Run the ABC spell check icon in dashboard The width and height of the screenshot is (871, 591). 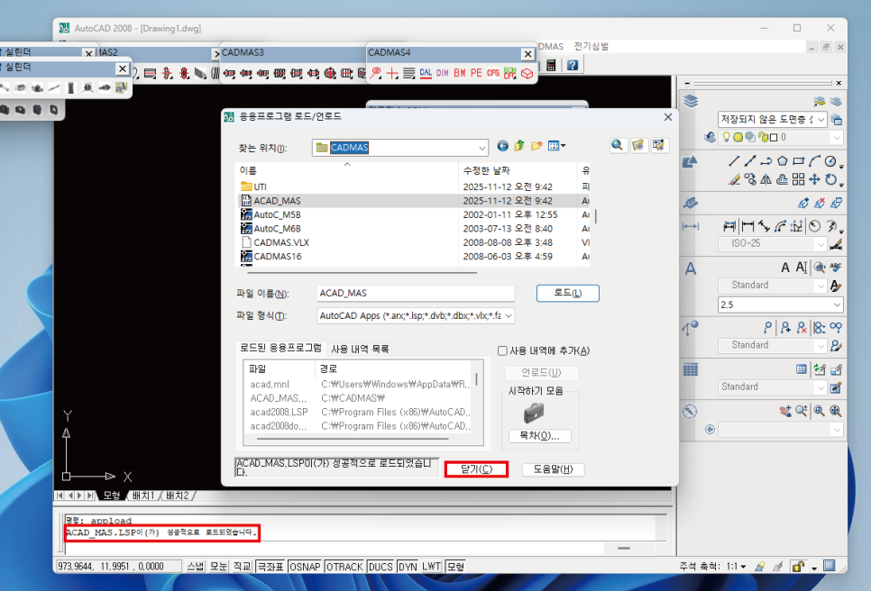(836, 267)
